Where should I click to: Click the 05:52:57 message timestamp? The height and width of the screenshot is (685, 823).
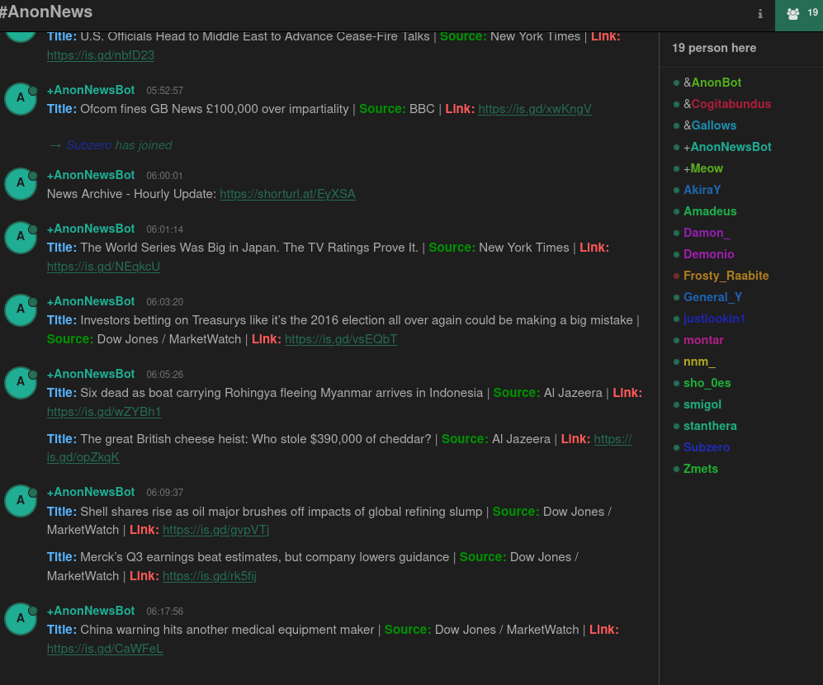click(x=164, y=91)
